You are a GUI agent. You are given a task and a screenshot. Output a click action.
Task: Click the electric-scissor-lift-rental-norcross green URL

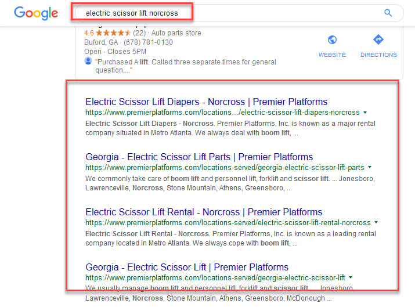pyautogui.click(x=228, y=223)
